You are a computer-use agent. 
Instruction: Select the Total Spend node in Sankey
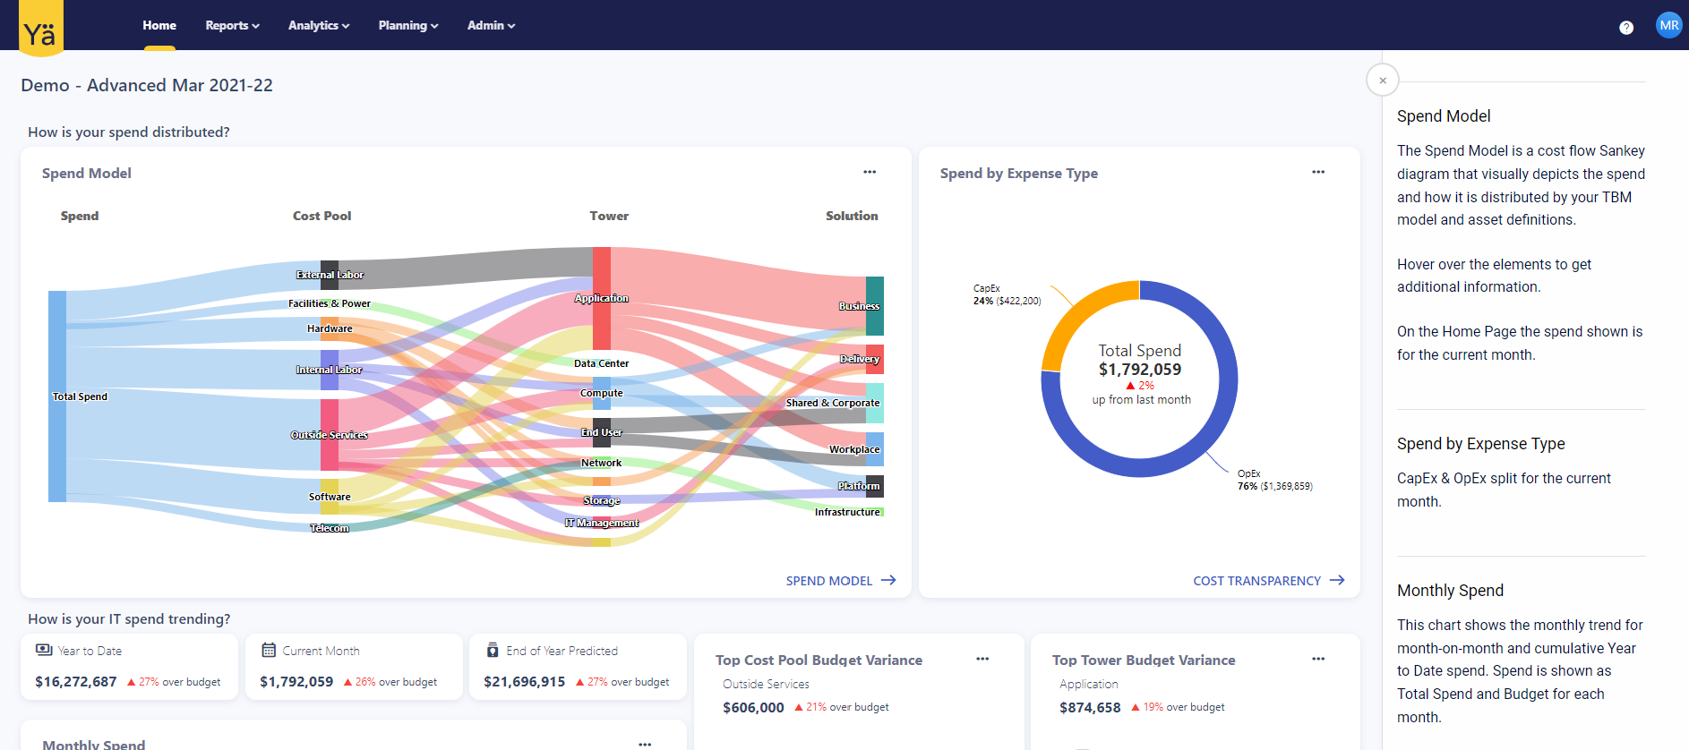pos(57,396)
